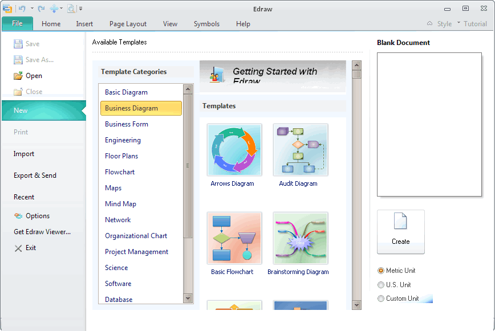Click the Undo arrow in quick access toolbar

22,9
